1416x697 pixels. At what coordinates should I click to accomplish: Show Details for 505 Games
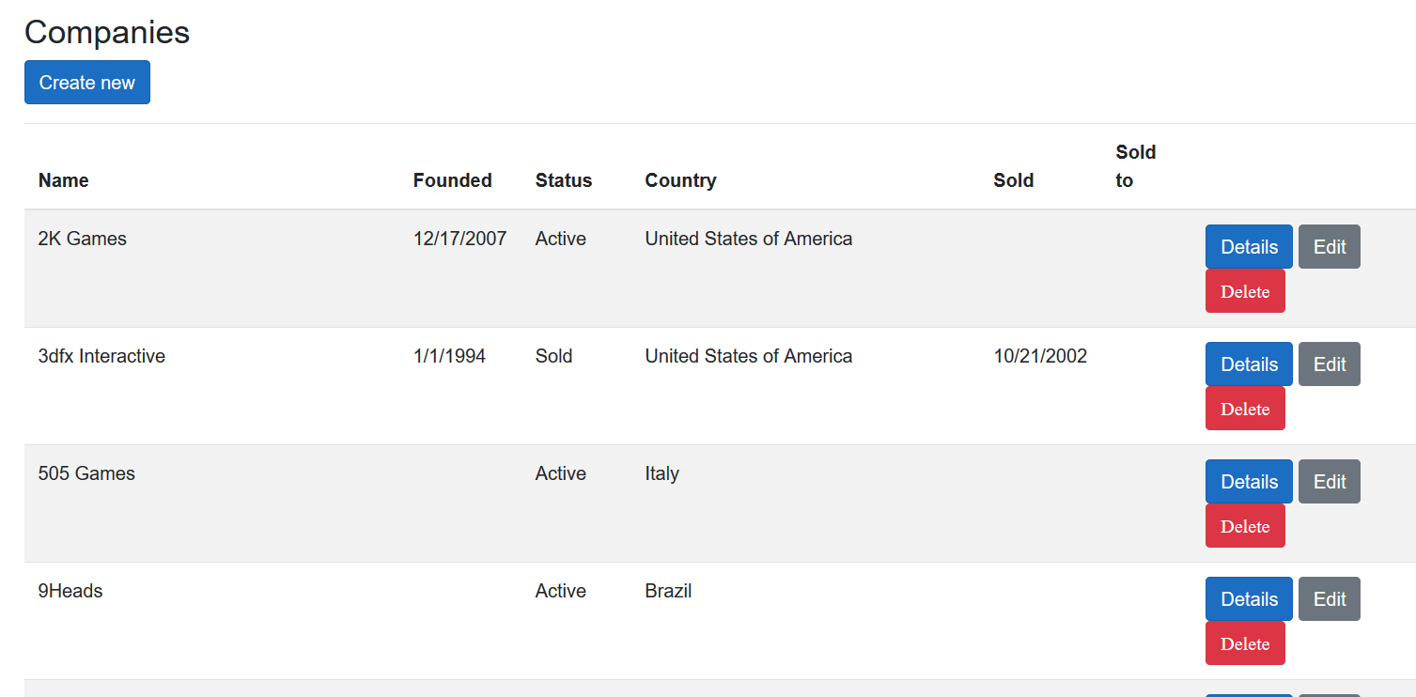coord(1248,482)
